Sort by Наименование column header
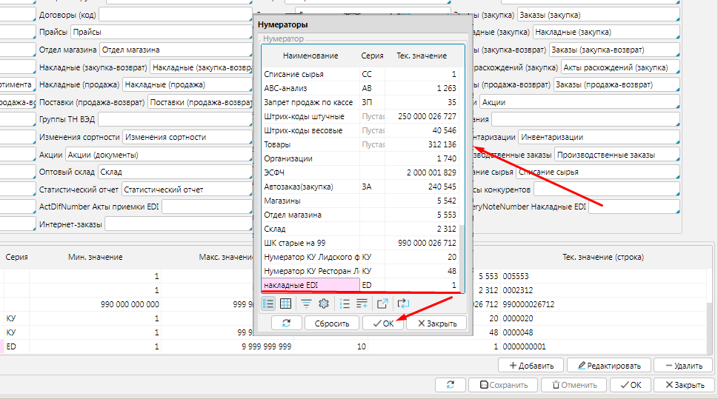The image size is (718, 399). click(310, 56)
